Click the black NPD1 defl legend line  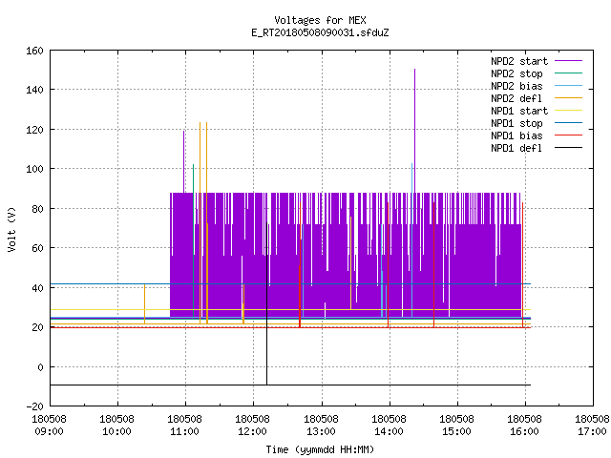tap(569, 148)
